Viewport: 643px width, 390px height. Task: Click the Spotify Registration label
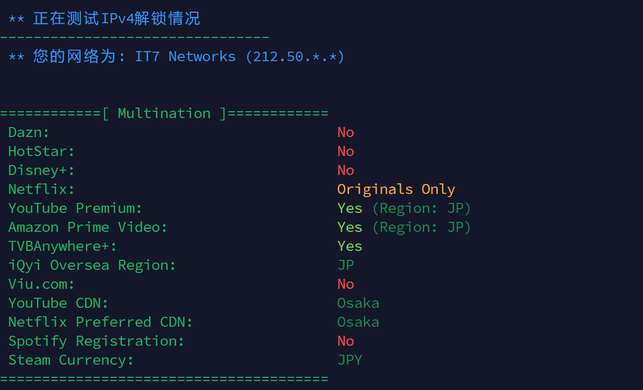[x=97, y=341]
